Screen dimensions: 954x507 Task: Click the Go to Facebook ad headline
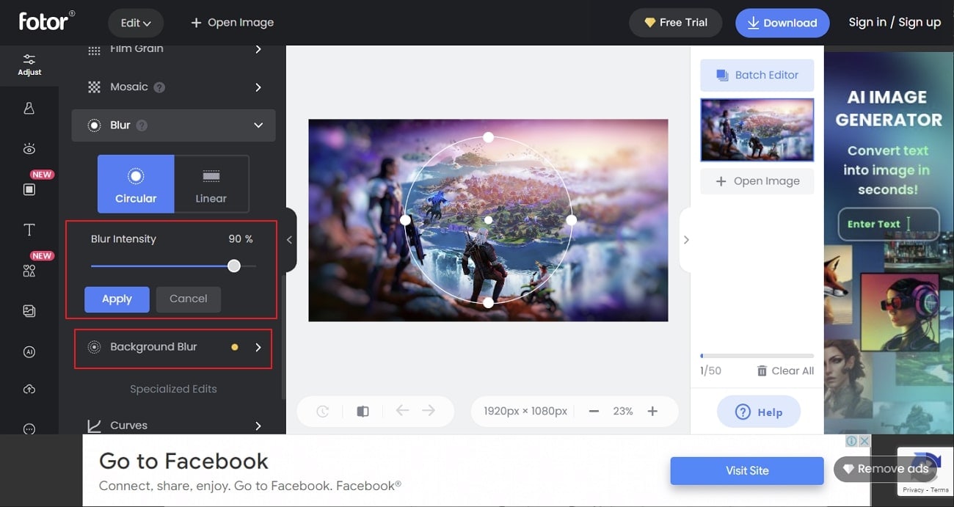click(183, 461)
